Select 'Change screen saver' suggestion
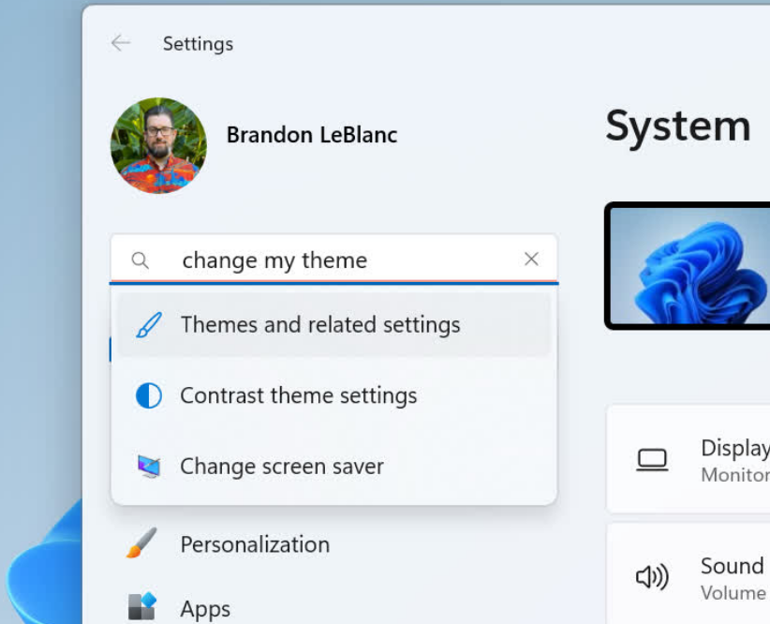The image size is (770, 624). (x=333, y=467)
